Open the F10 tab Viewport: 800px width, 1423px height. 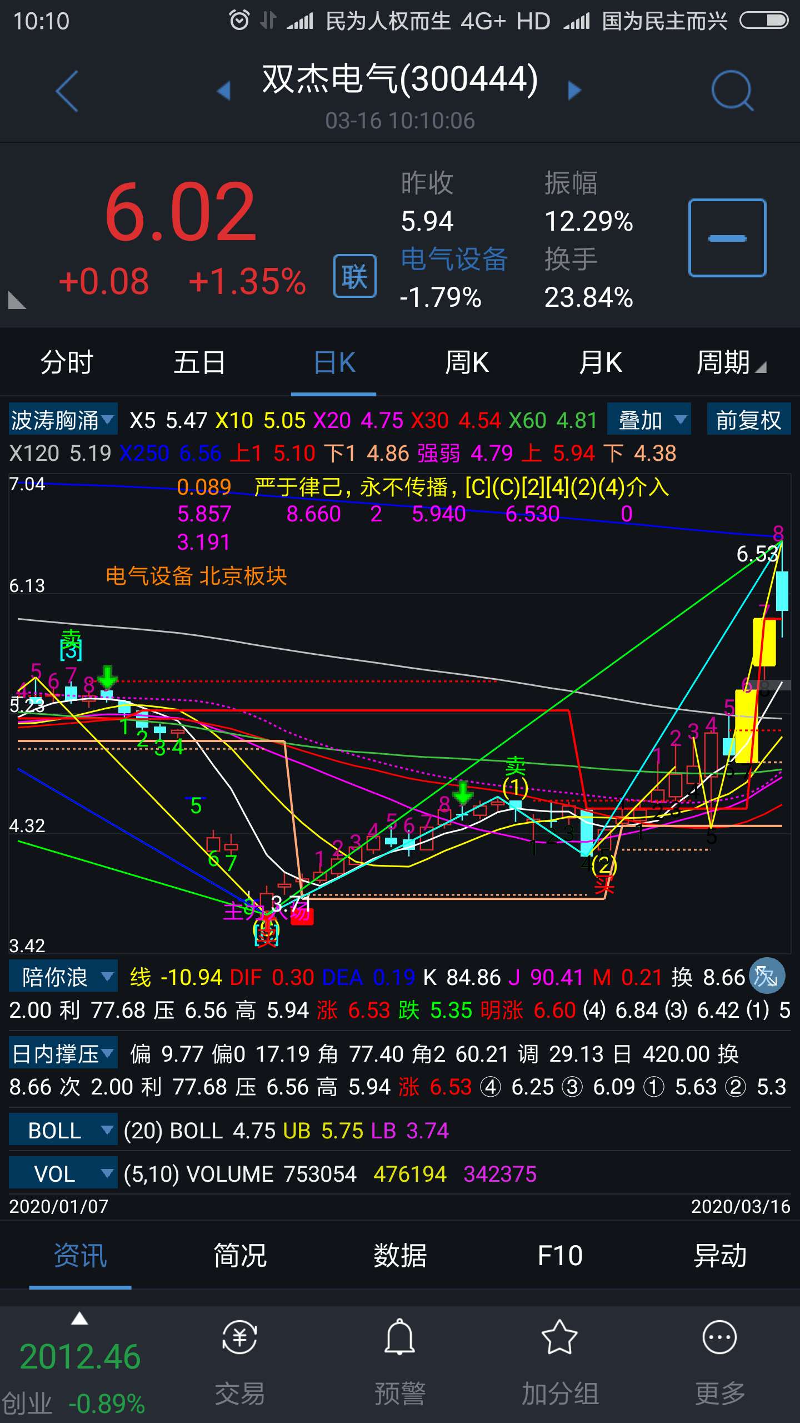560,1256
